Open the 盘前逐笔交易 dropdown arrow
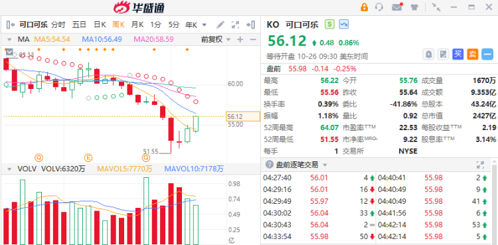Viewport: 498px width, 245px height. pyautogui.click(x=325, y=165)
